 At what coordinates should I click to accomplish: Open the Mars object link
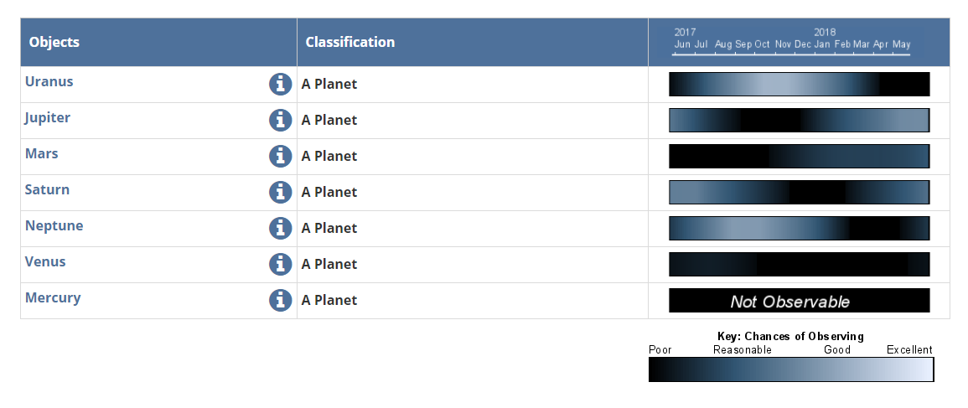point(41,153)
